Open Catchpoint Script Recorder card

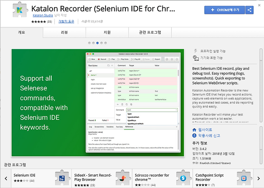tap(223, 178)
